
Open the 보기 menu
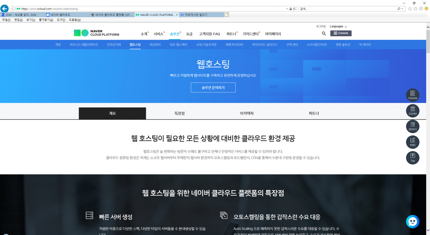tap(31, 20)
